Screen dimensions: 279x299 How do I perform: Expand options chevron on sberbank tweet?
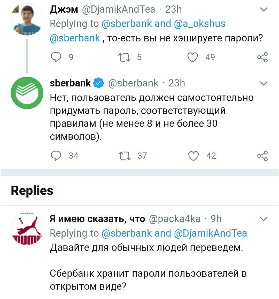pyautogui.click(x=263, y=83)
